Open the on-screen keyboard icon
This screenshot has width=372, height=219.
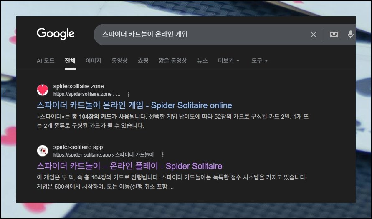(334, 35)
